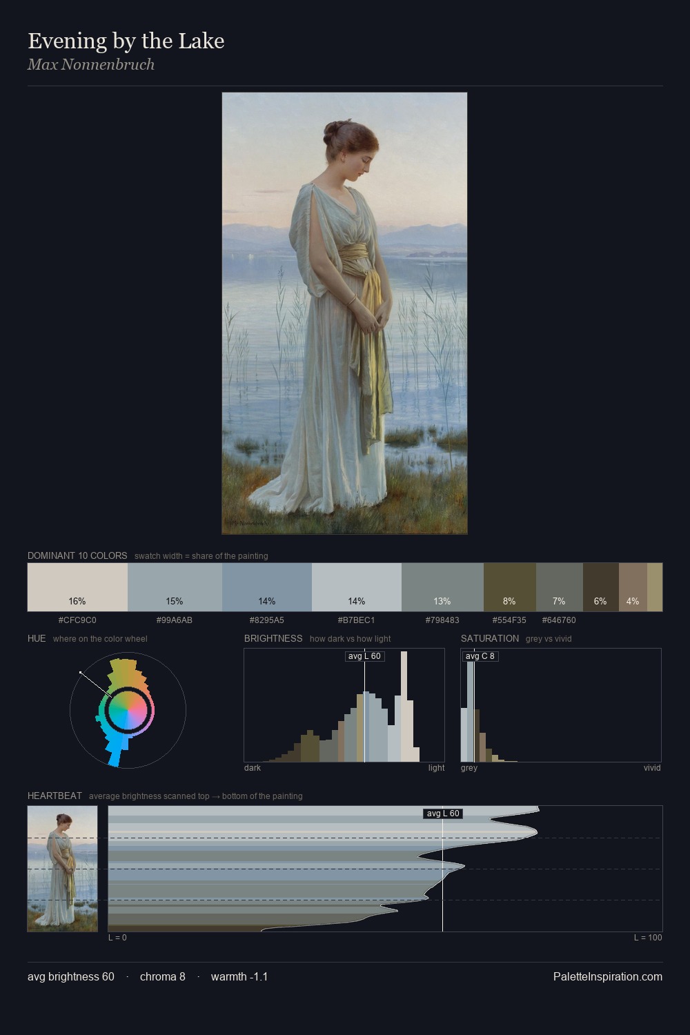This screenshot has width=690, height=1035.
Task: Click hex code #554F35 label
Action: tap(509, 620)
